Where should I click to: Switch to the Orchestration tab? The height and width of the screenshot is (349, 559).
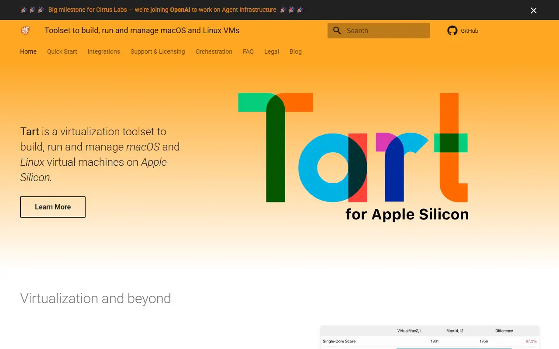[x=214, y=51]
